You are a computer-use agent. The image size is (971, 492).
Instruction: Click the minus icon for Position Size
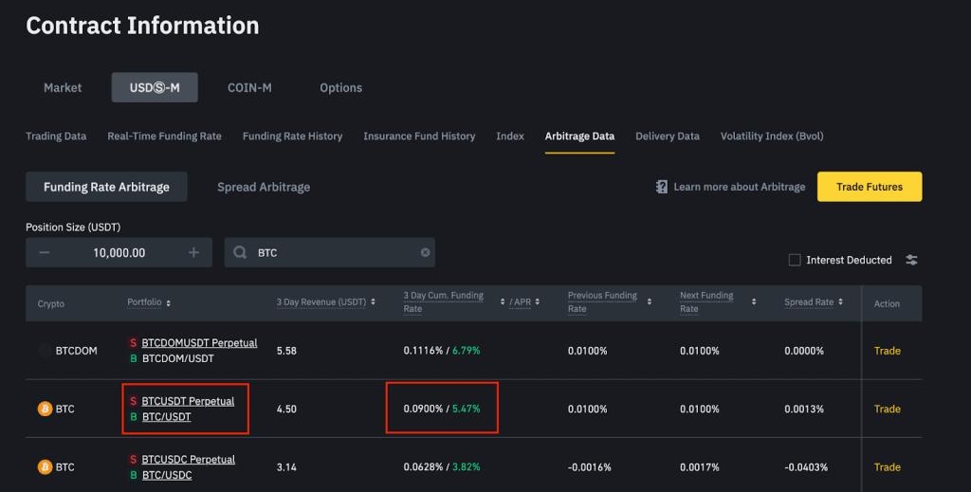pos(45,252)
